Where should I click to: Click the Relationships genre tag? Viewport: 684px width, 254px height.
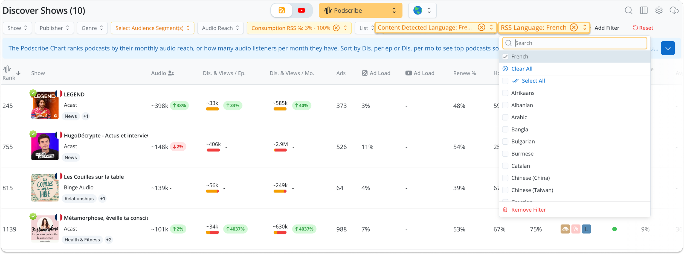(x=79, y=198)
